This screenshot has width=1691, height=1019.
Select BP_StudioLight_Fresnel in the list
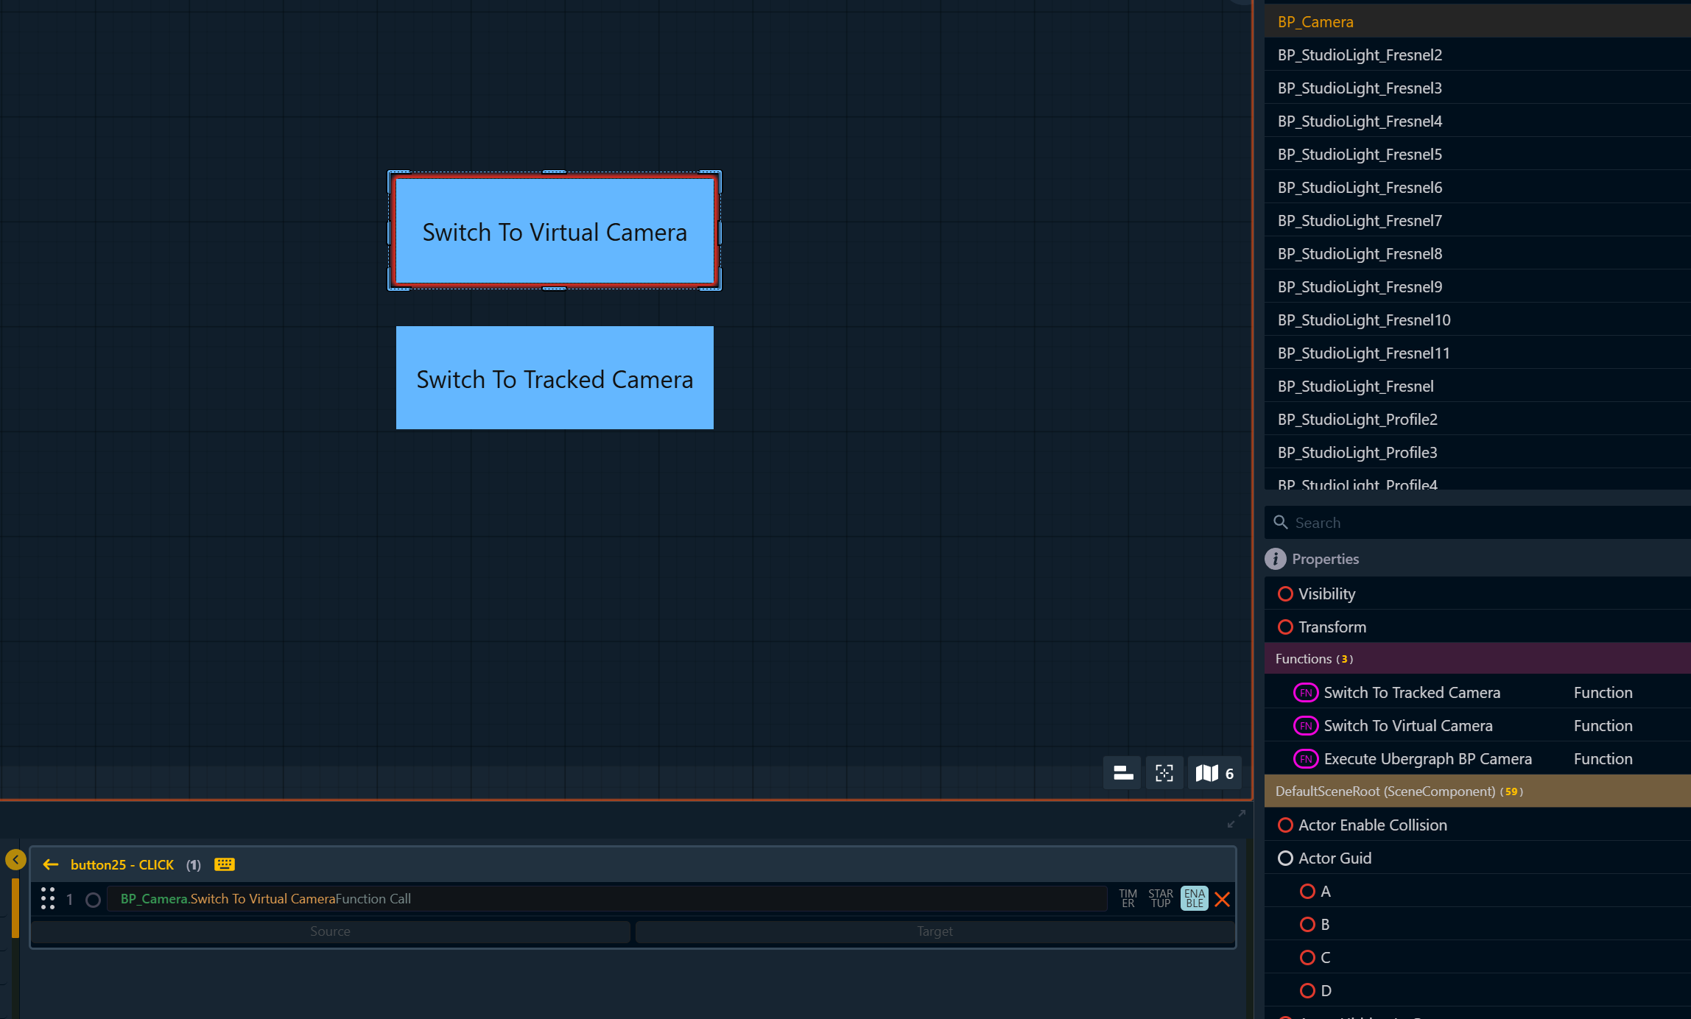coord(1477,386)
